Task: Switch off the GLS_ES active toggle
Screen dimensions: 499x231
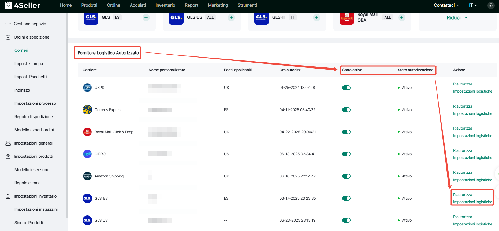Action: point(346,198)
